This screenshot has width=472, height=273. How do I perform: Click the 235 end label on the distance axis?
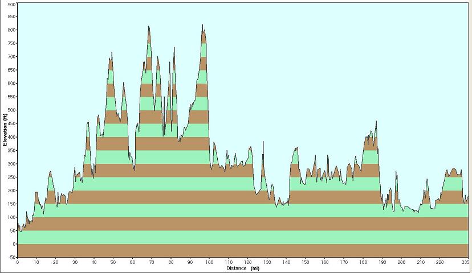465,262
